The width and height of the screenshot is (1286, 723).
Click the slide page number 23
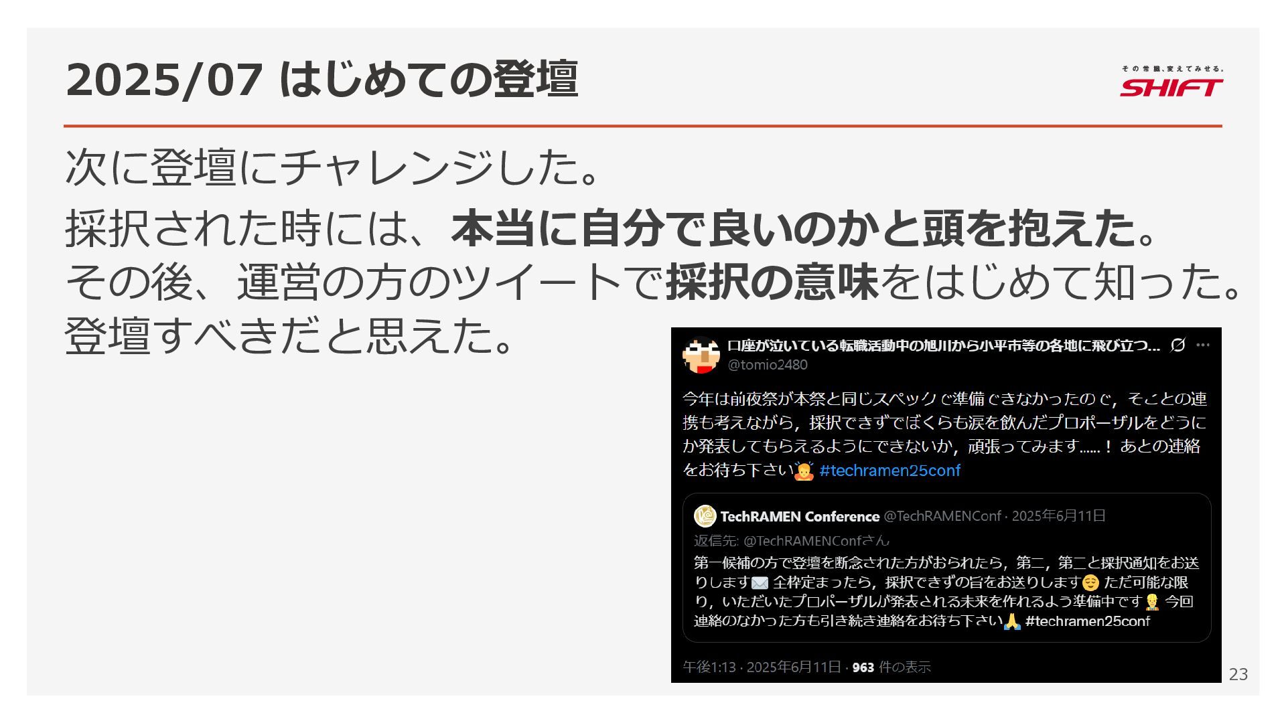click(1238, 674)
